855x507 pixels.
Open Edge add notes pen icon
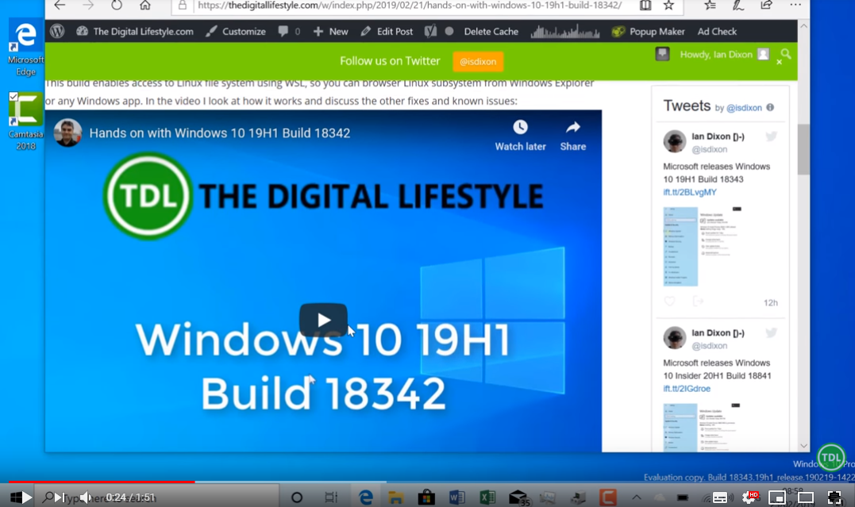(x=738, y=6)
